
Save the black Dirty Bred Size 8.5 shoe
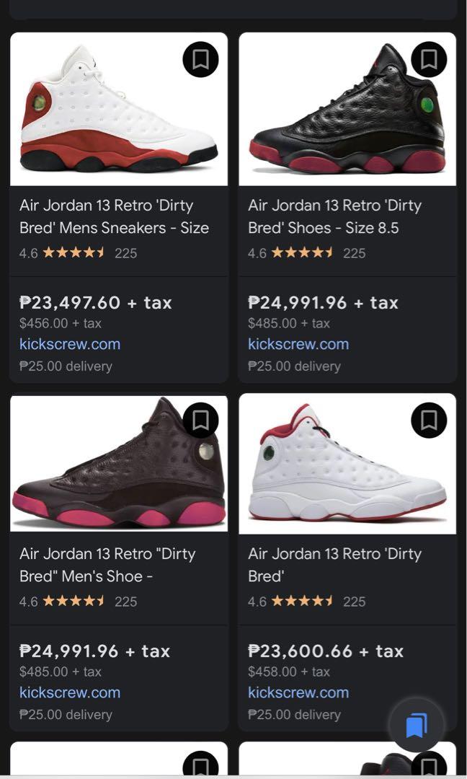(429, 60)
